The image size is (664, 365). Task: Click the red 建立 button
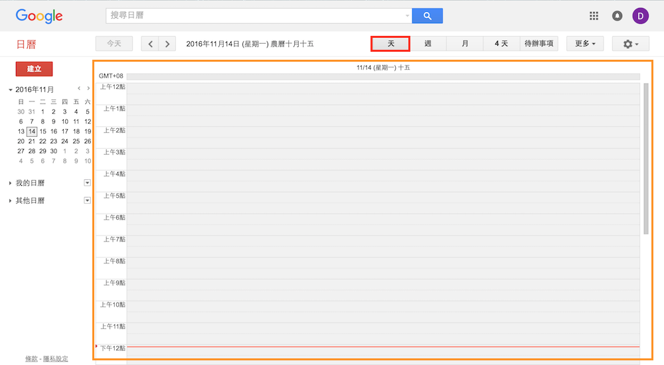[34, 69]
